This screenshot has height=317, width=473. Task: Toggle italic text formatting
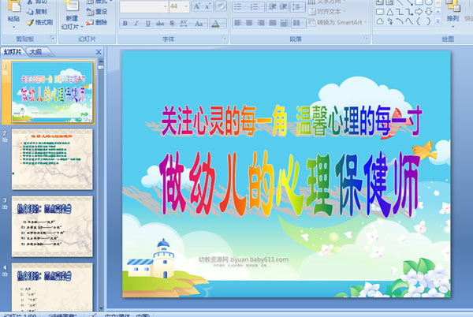pos(136,23)
